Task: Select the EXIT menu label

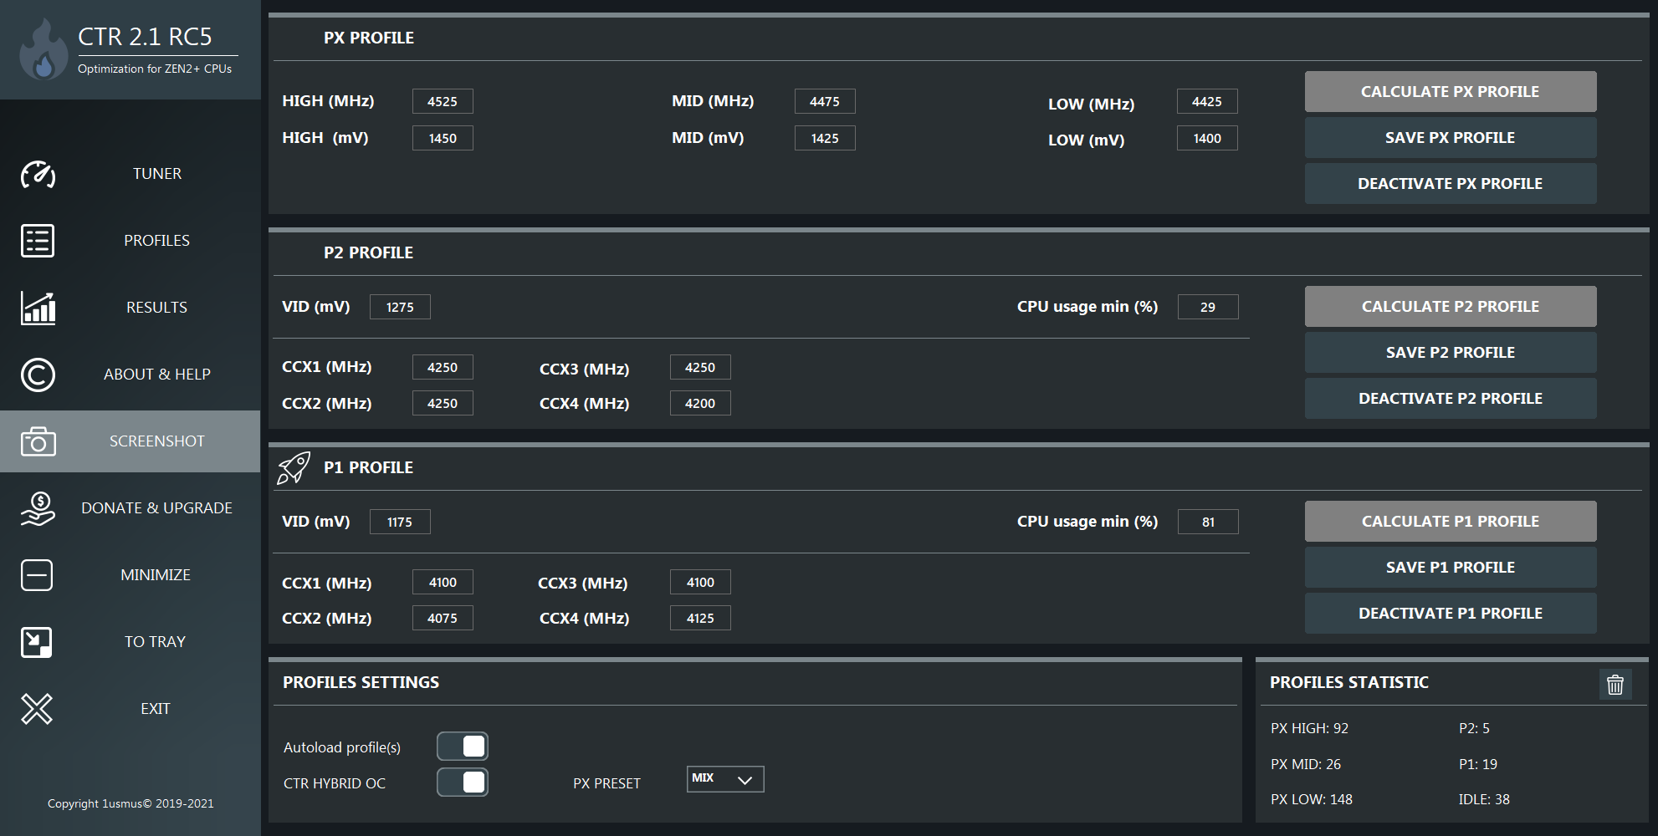Action: click(x=156, y=709)
